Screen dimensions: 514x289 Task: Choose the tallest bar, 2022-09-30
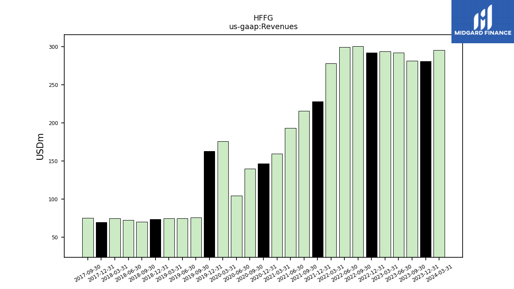tap(358, 152)
